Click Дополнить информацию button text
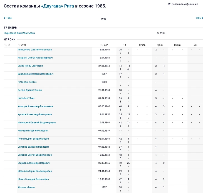Screen dimensions: 203x195 tap(185, 4)
